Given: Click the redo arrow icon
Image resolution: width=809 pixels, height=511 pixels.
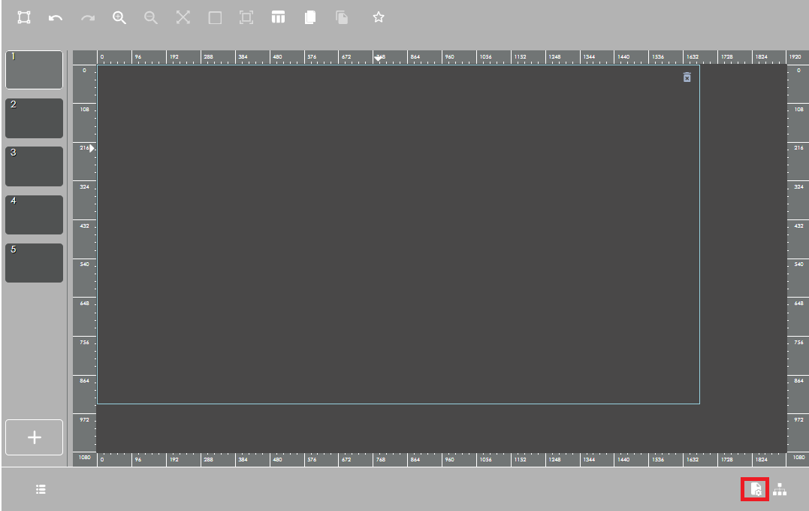Looking at the screenshot, I should pos(88,17).
